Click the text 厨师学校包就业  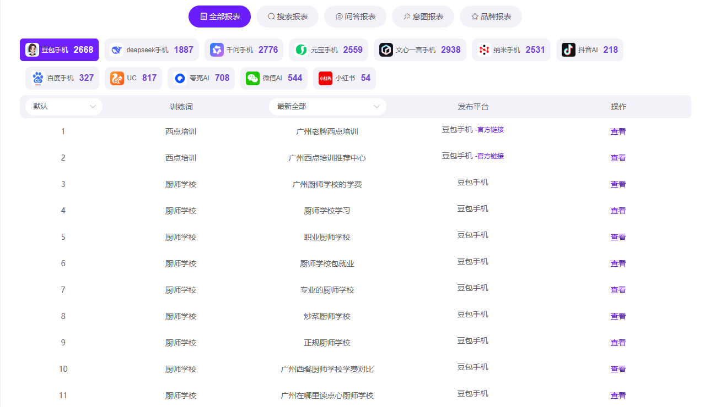click(327, 263)
